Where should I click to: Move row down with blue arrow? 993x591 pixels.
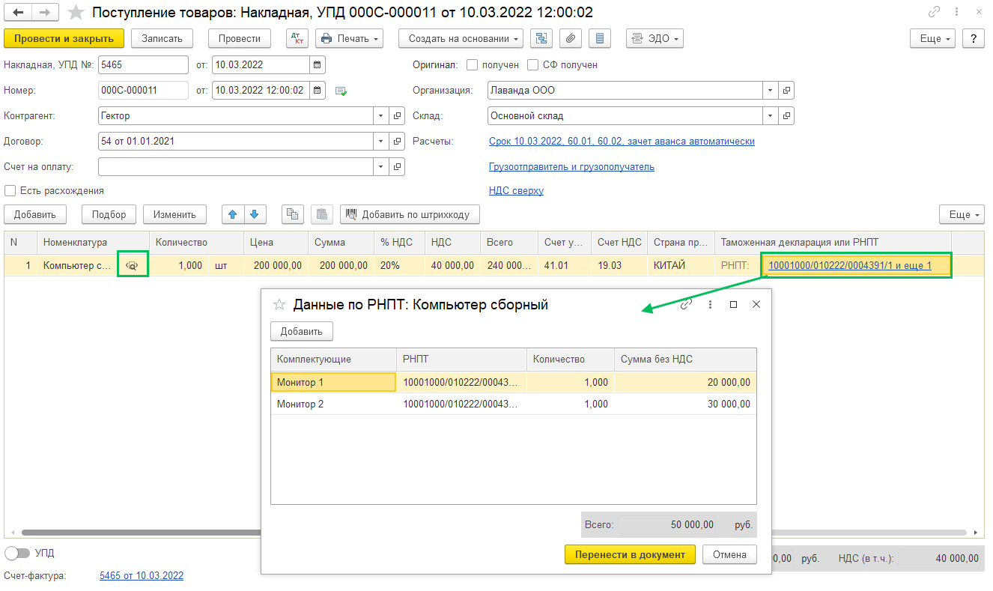click(x=255, y=214)
